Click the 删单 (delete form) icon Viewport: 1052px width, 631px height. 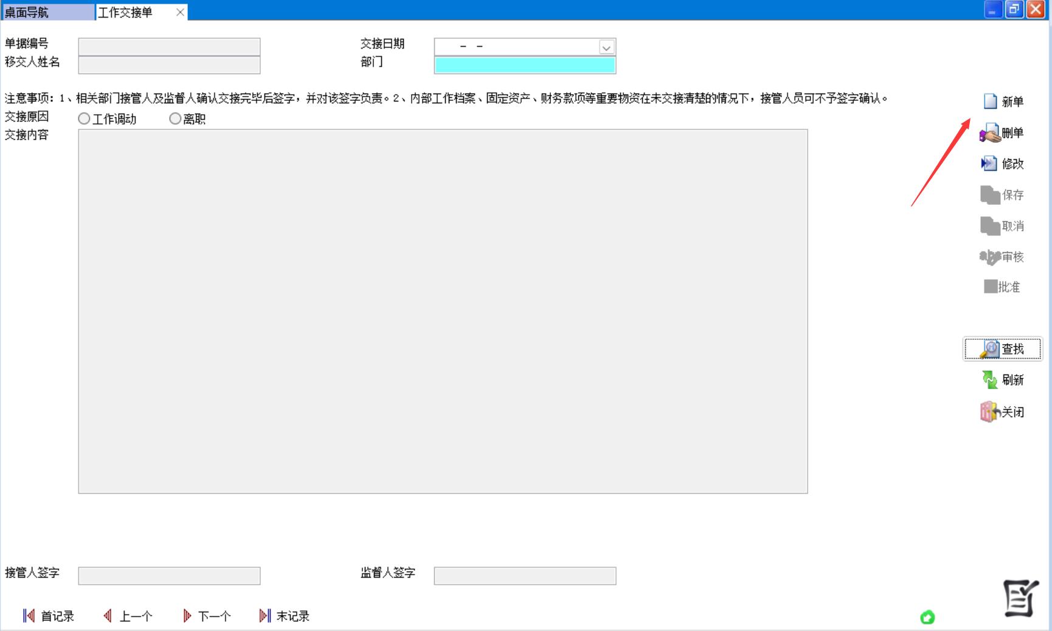click(990, 133)
